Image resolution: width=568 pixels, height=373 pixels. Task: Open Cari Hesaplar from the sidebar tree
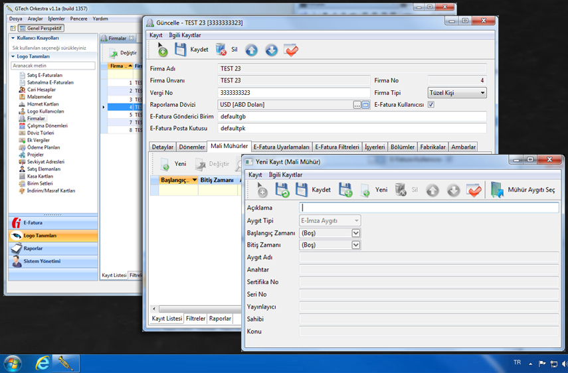41,90
